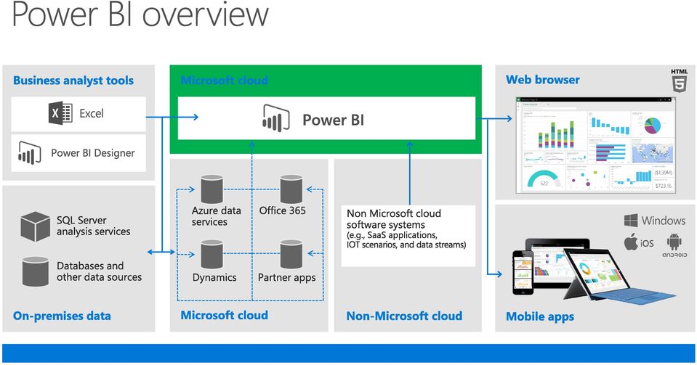Click the Non Microsoft cloud software systems text
697x365 pixels.
(406, 229)
